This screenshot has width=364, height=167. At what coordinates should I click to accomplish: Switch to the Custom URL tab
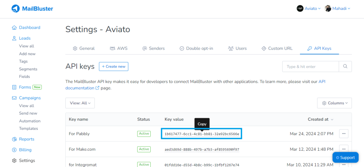(x=277, y=48)
